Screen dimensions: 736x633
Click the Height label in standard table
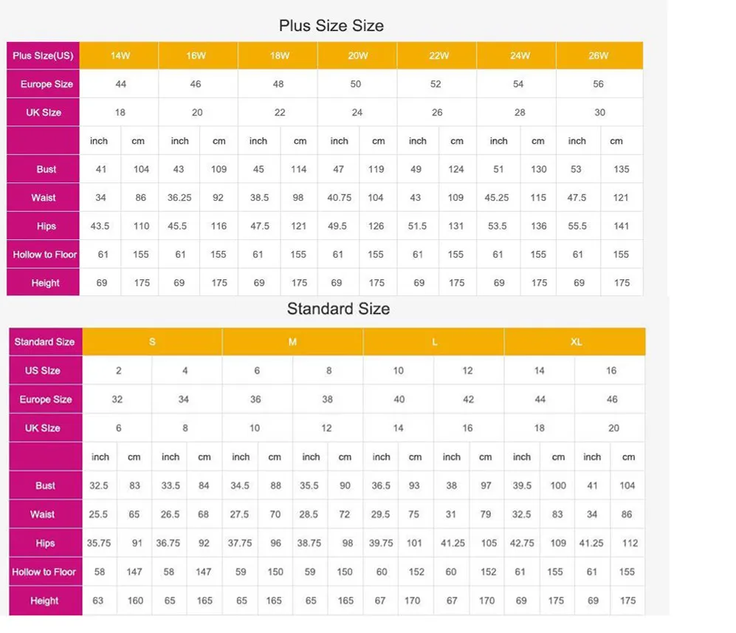tap(46, 601)
